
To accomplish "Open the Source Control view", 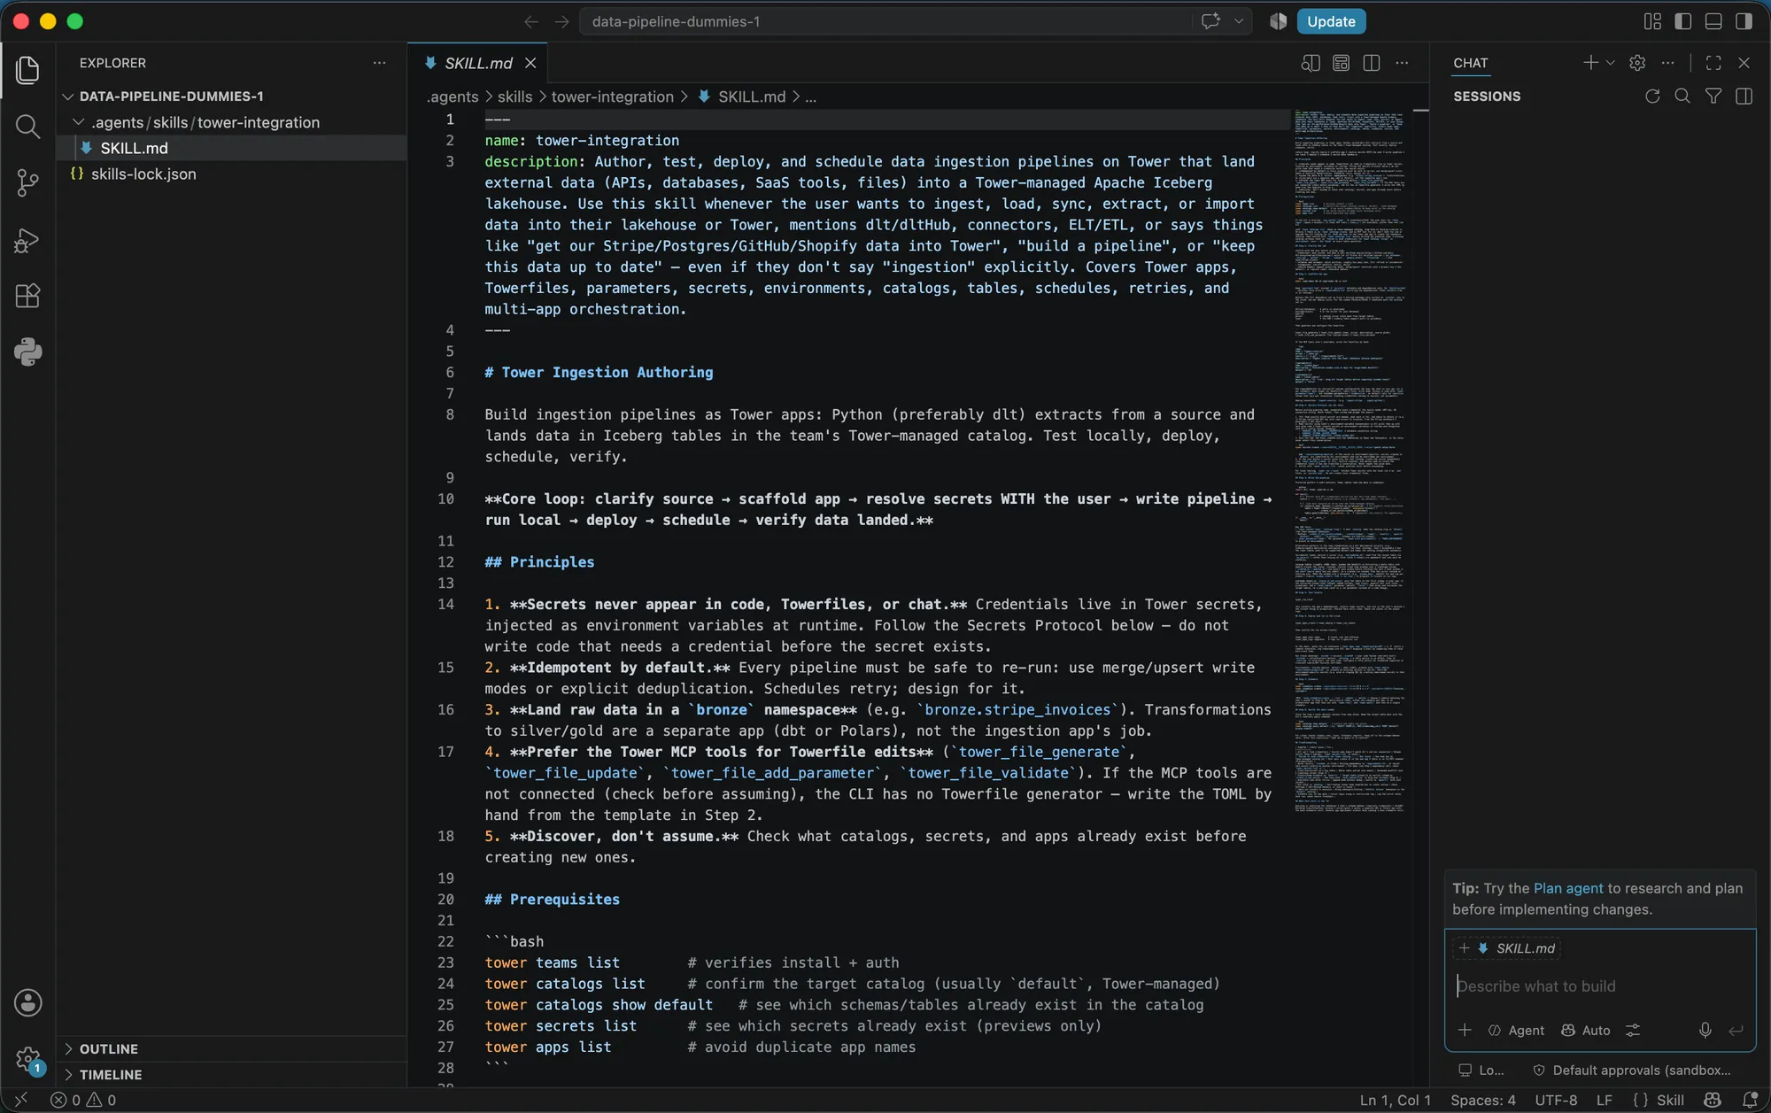I will click(27, 183).
